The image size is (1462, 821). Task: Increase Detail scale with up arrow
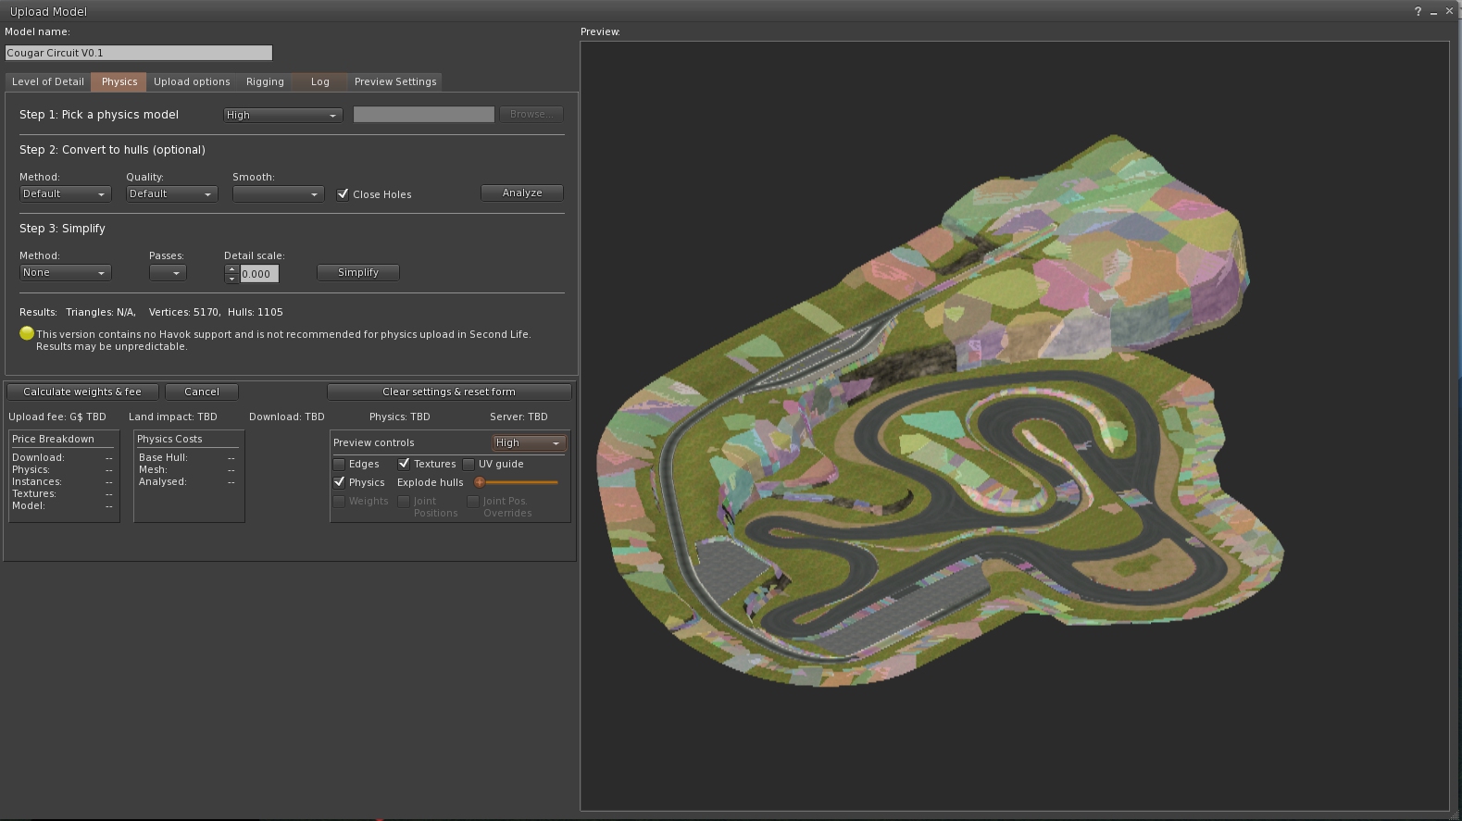tap(231, 269)
